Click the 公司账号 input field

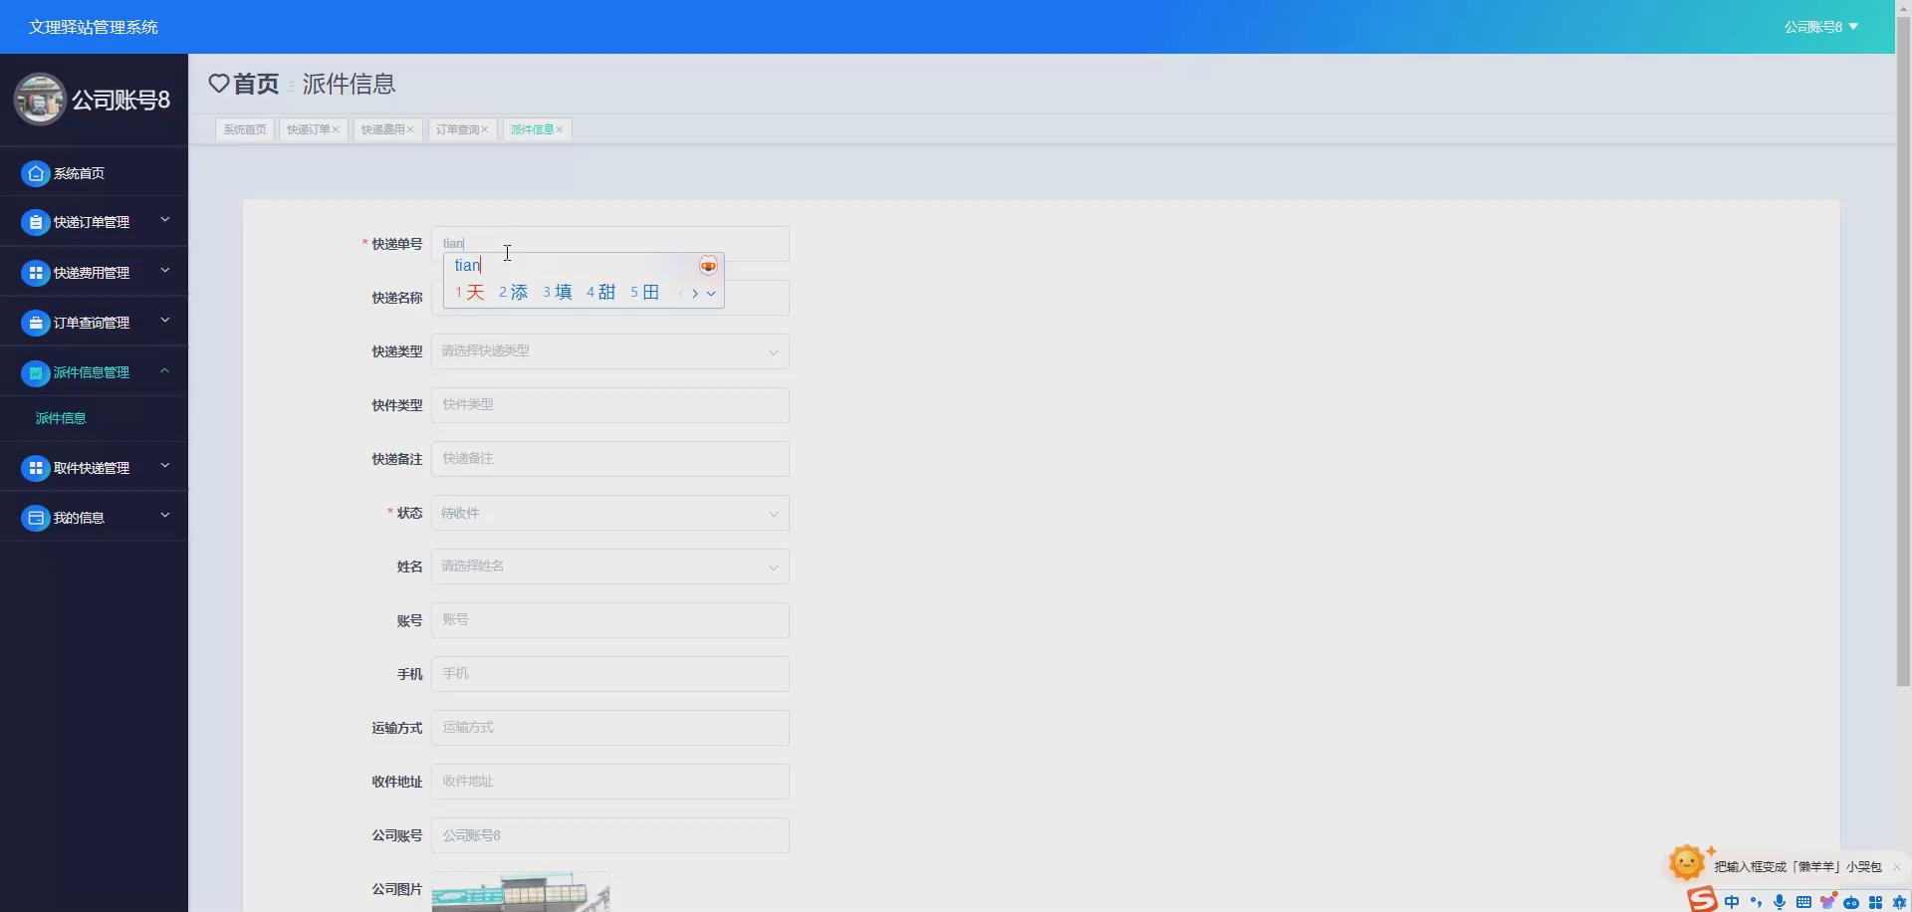coord(610,835)
